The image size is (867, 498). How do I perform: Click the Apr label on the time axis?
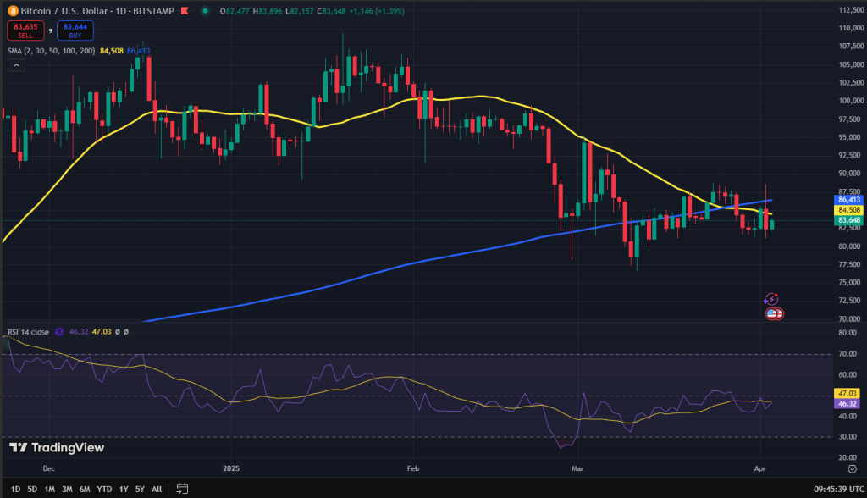pyautogui.click(x=759, y=468)
